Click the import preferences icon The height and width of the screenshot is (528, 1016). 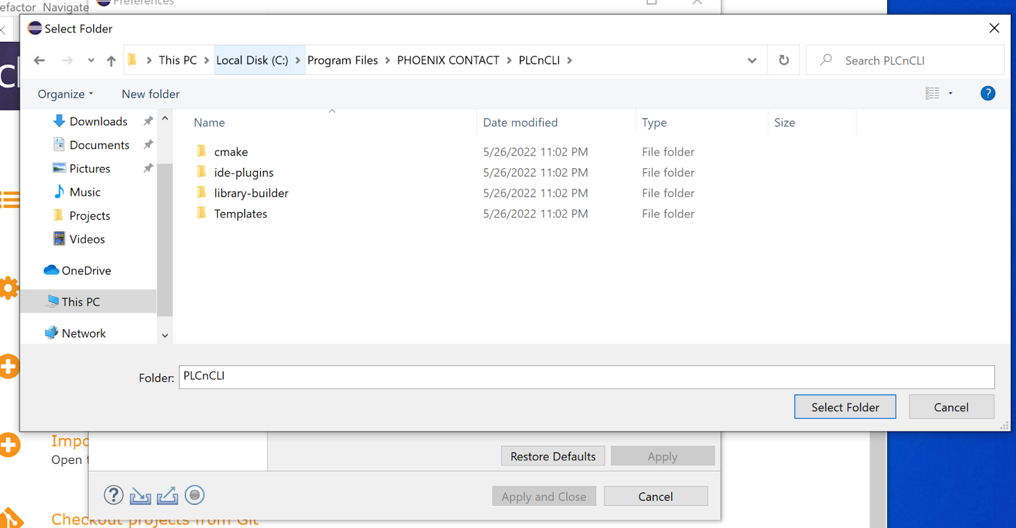[x=140, y=496]
